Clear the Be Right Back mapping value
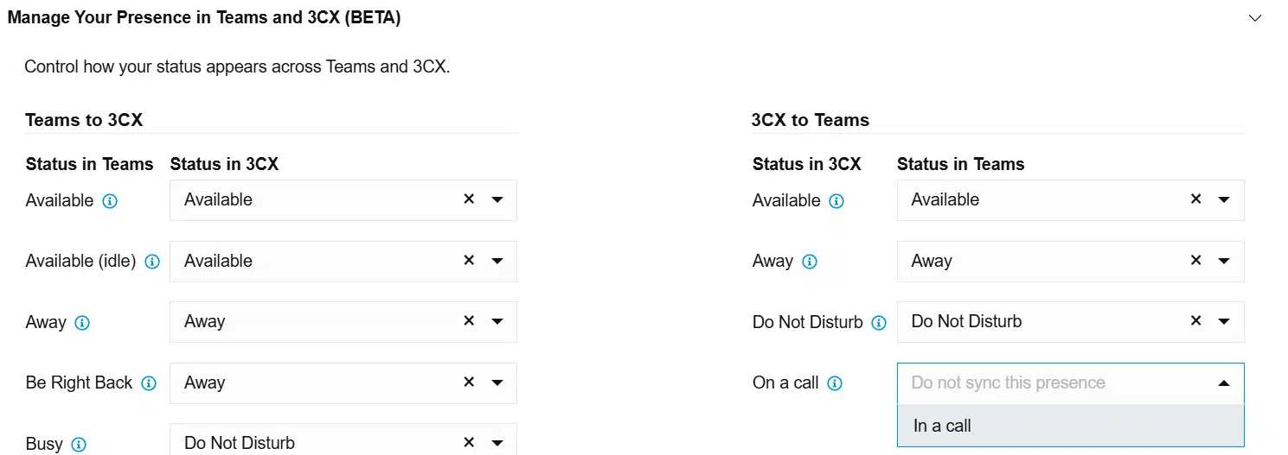 pos(469,382)
